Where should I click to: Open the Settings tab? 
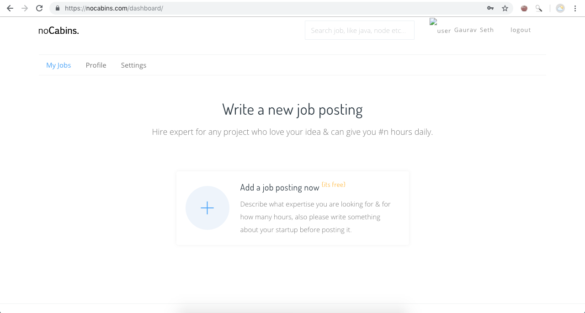(x=133, y=65)
